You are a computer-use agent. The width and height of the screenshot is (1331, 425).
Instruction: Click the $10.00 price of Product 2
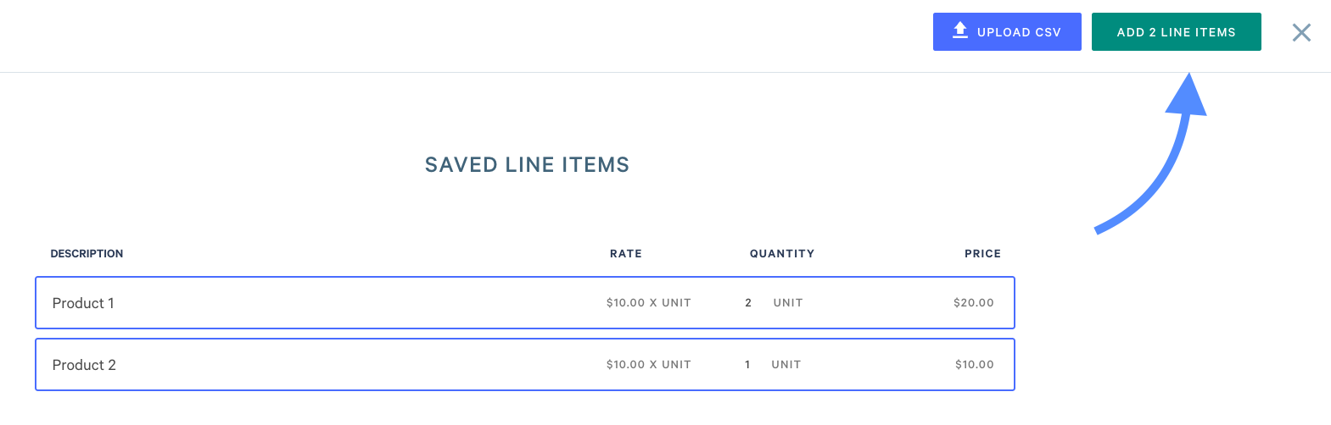(975, 364)
